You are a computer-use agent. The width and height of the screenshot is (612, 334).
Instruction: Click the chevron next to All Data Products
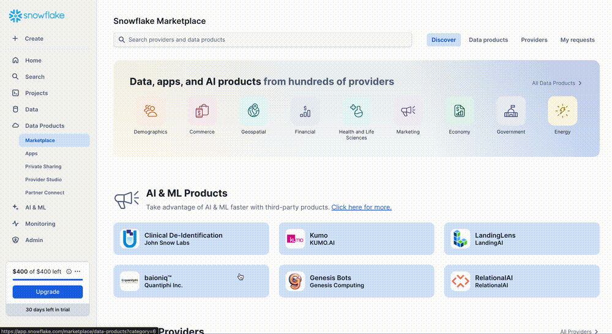point(580,83)
